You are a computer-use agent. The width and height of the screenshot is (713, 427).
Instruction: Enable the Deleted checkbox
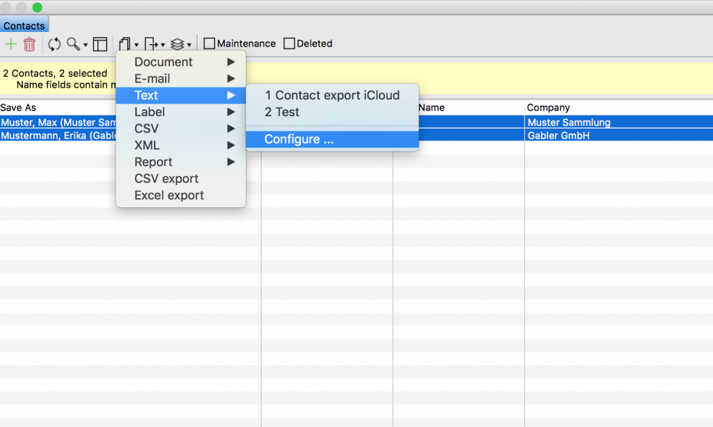tap(289, 44)
